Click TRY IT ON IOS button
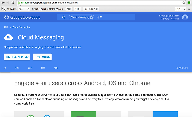 pos(42,57)
